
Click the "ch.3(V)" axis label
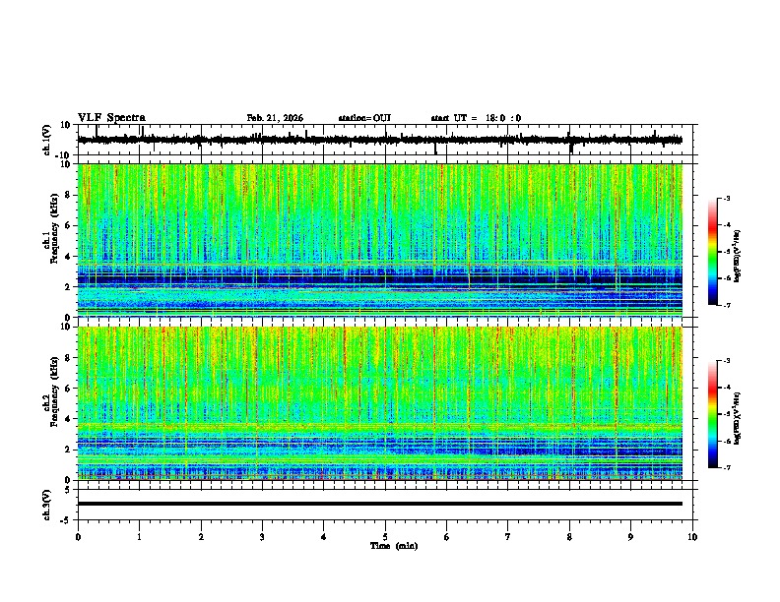[47, 505]
